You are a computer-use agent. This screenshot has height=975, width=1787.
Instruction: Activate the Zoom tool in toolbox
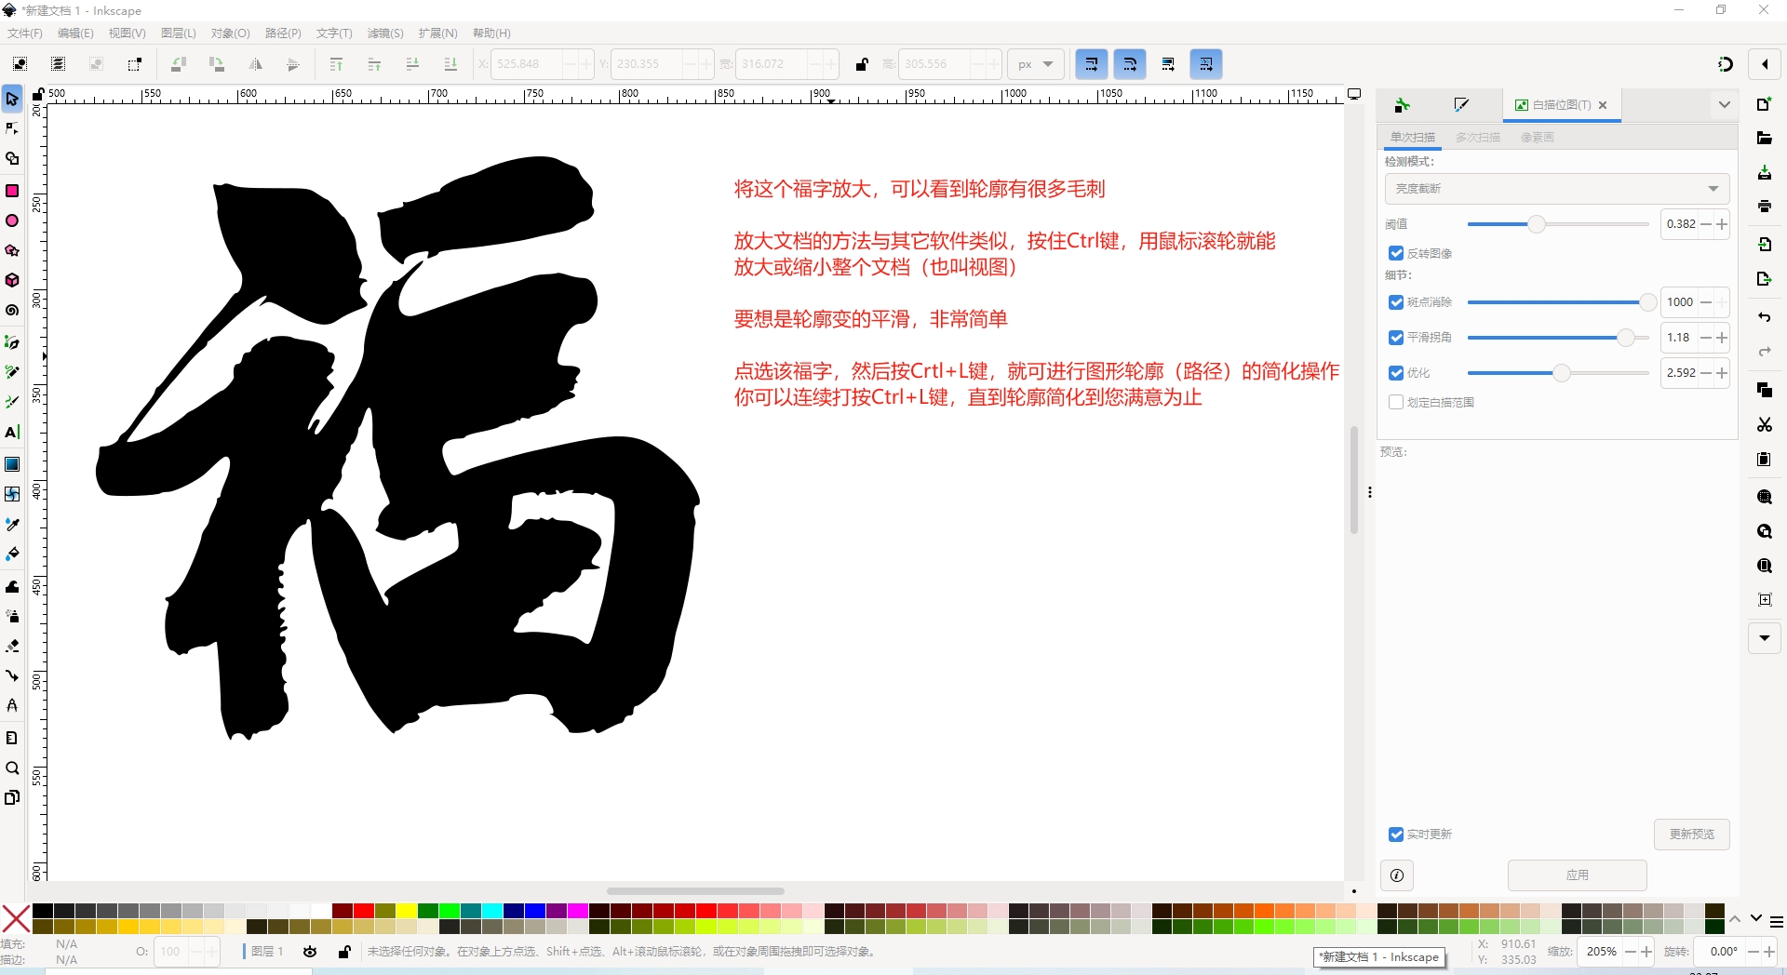(x=12, y=768)
